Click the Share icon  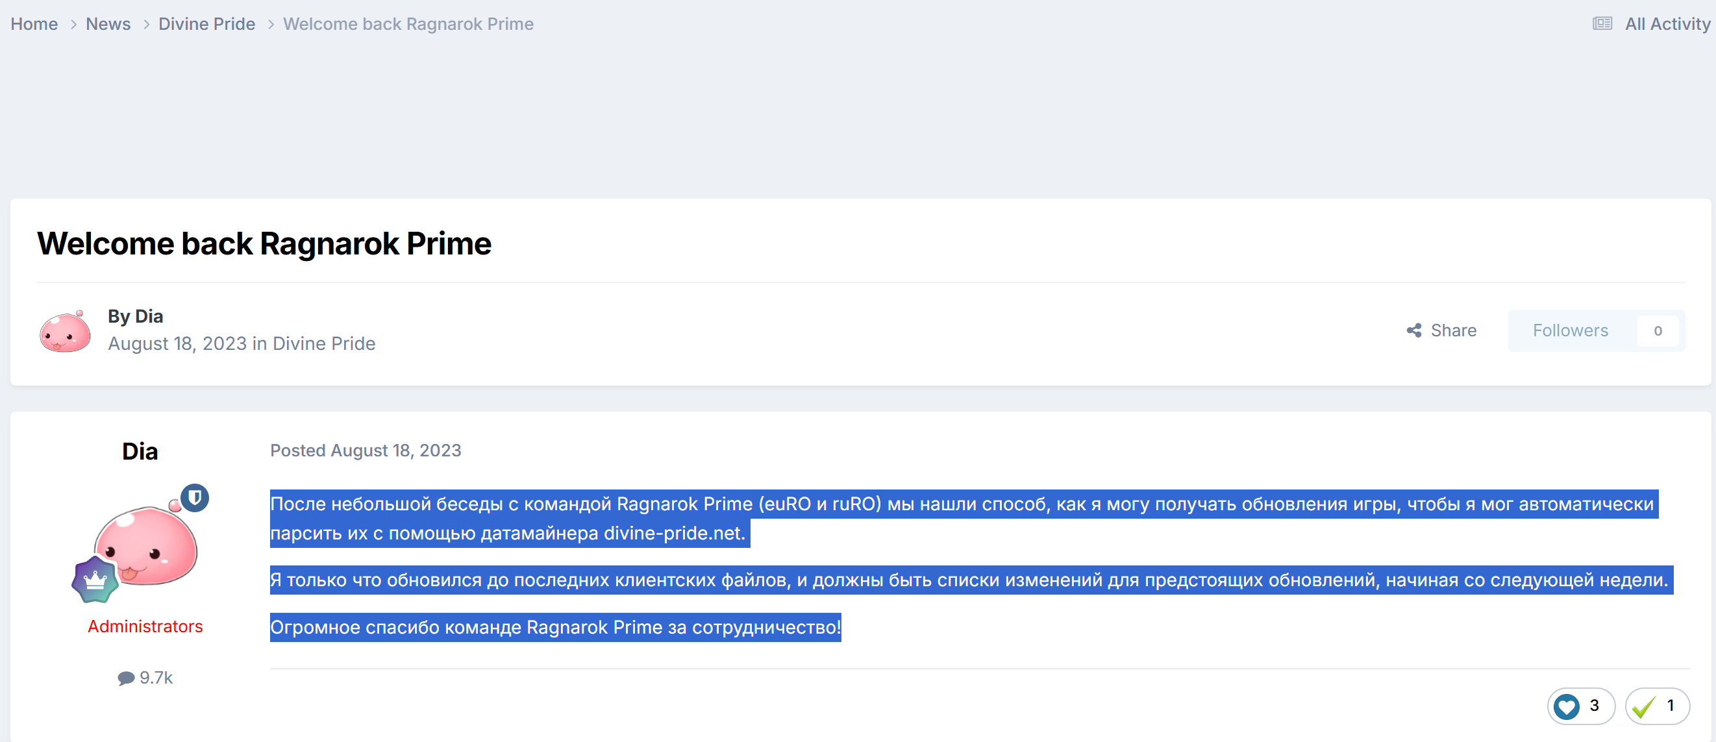(1413, 330)
